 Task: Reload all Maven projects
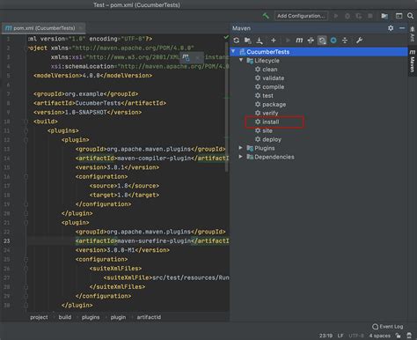point(237,41)
